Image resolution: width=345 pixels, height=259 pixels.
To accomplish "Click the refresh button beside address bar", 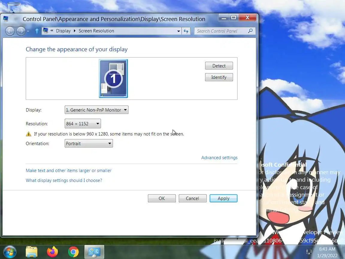I will [186, 31].
